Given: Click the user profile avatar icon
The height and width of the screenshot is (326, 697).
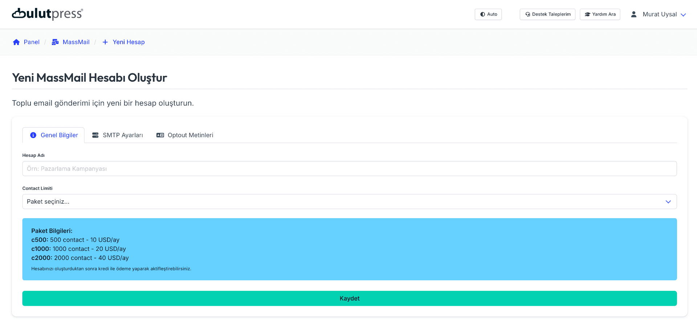Looking at the screenshot, I should point(633,15).
